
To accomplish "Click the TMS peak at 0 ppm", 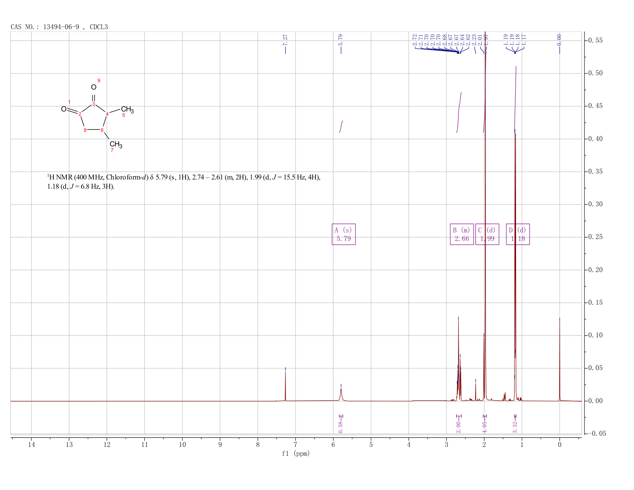I will click(x=559, y=361).
